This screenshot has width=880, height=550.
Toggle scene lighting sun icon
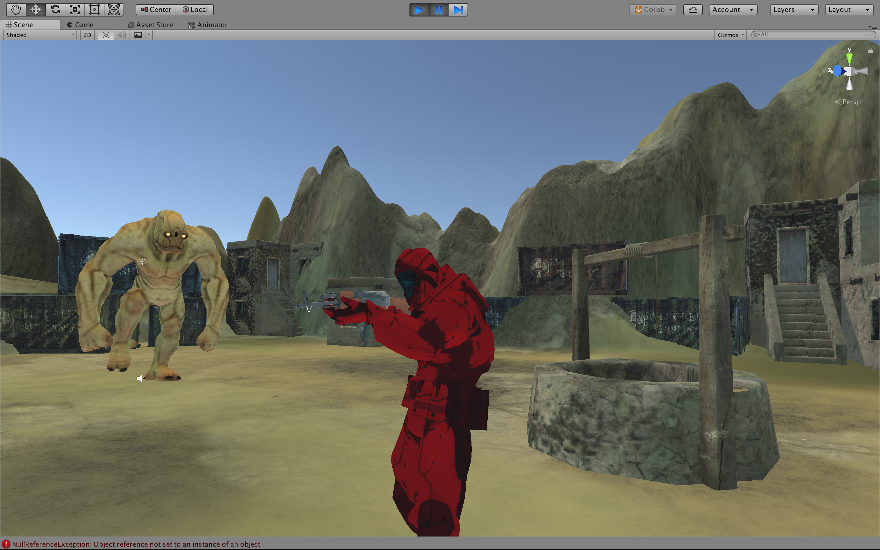(x=106, y=35)
